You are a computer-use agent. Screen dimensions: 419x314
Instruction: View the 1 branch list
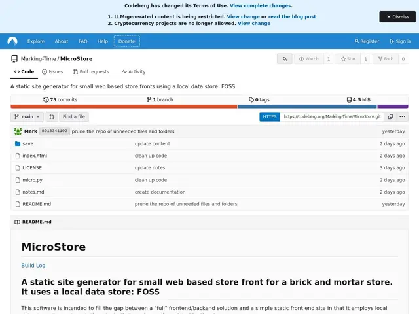pyautogui.click(x=160, y=100)
